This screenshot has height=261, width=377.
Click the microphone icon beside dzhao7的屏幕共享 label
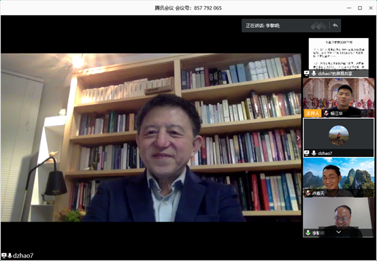tap(314, 73)
